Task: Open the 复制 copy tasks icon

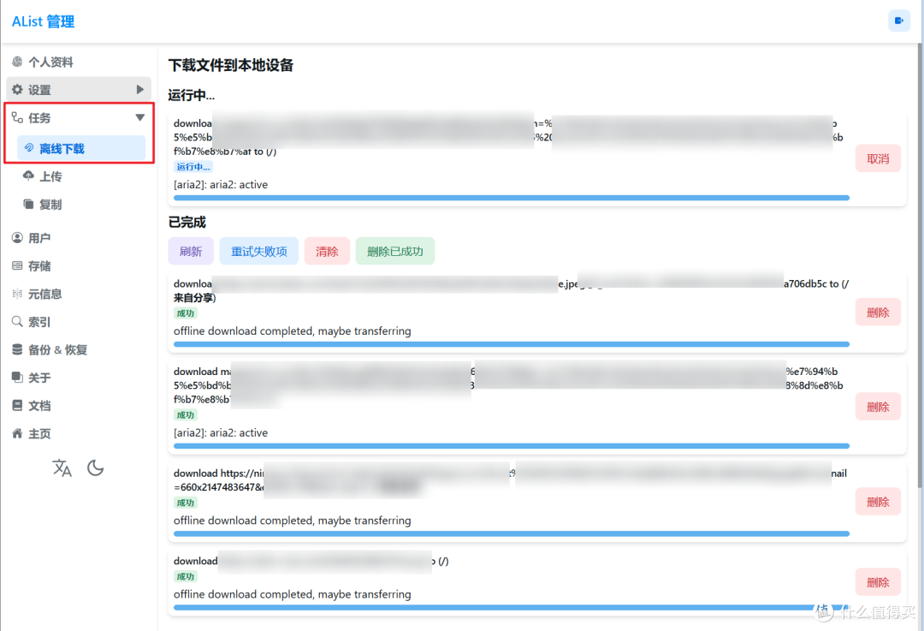Action: pos(28,204)
